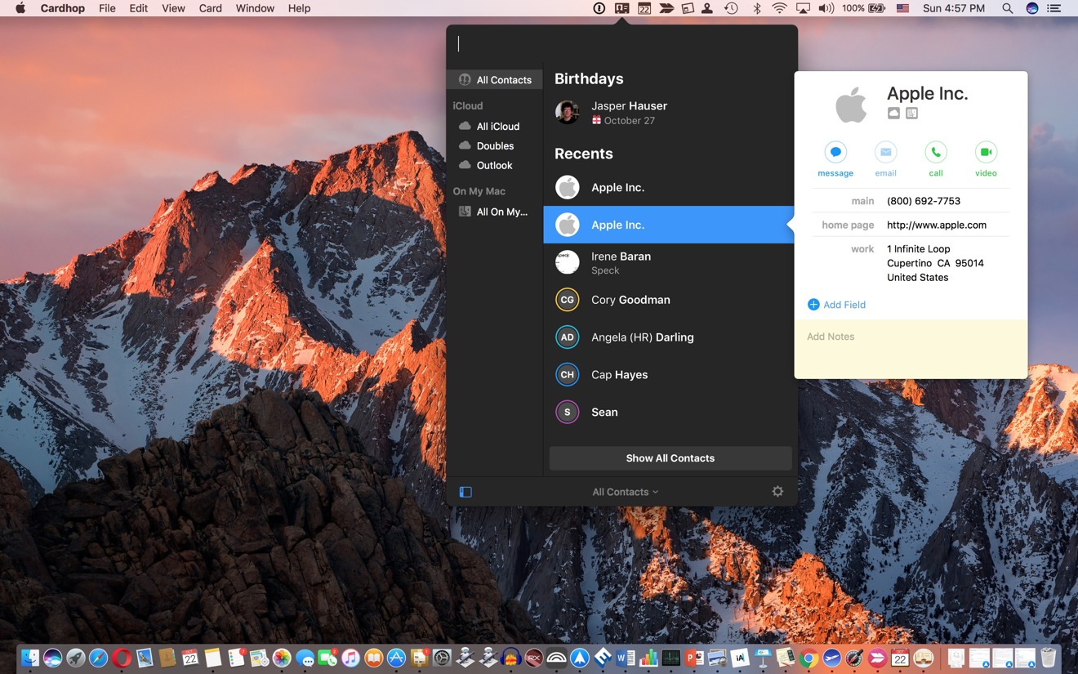Viewport: 1078px width, 674px height.
Task: Open 1Password from the menu bar
Action: click(x=599, y=8)
